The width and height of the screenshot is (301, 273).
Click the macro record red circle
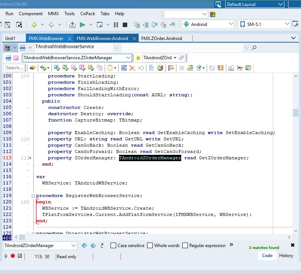tap(13, 256)
